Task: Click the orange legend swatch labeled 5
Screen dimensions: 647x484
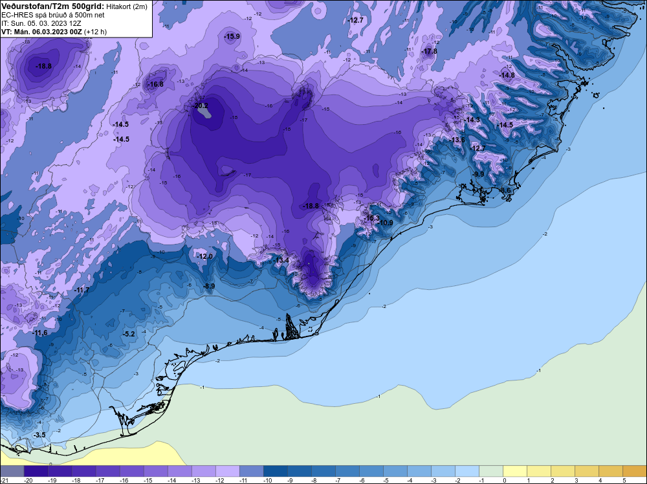Action: 634,471
